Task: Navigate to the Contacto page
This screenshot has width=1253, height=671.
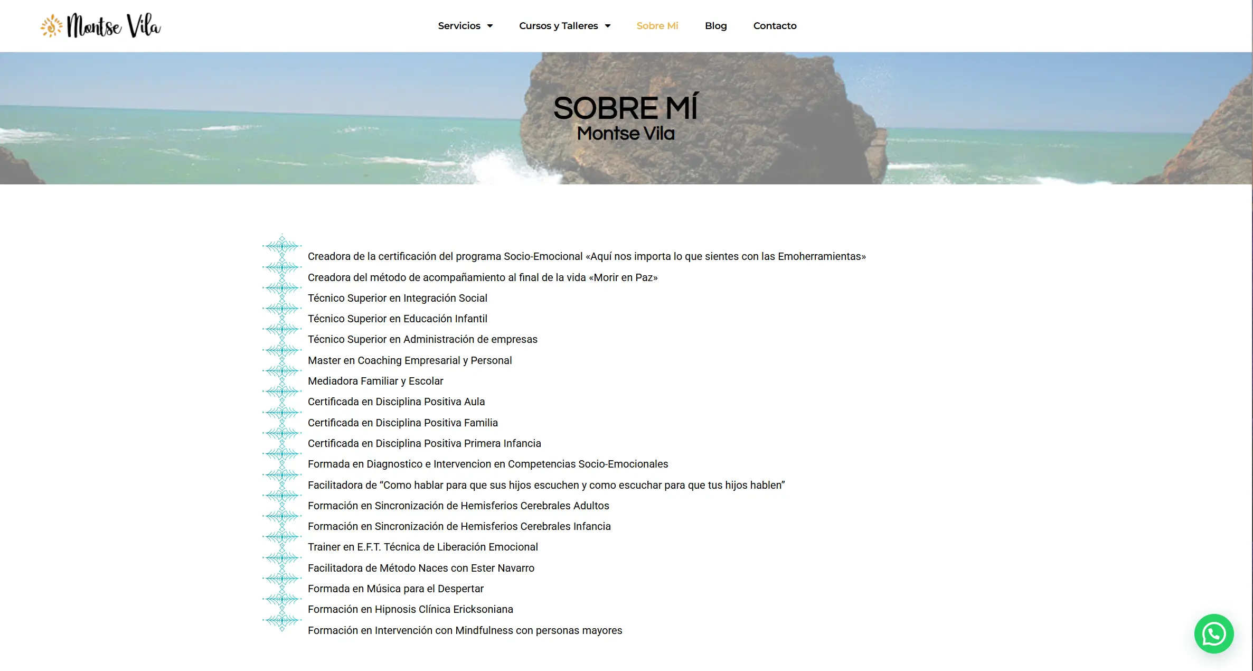Action: (775, 26)
